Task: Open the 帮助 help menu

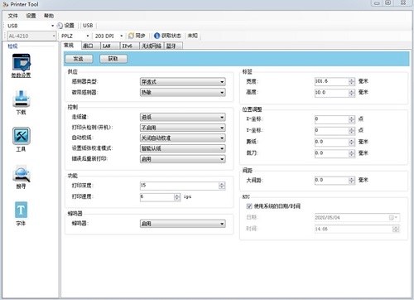Action: coord(49,16)
